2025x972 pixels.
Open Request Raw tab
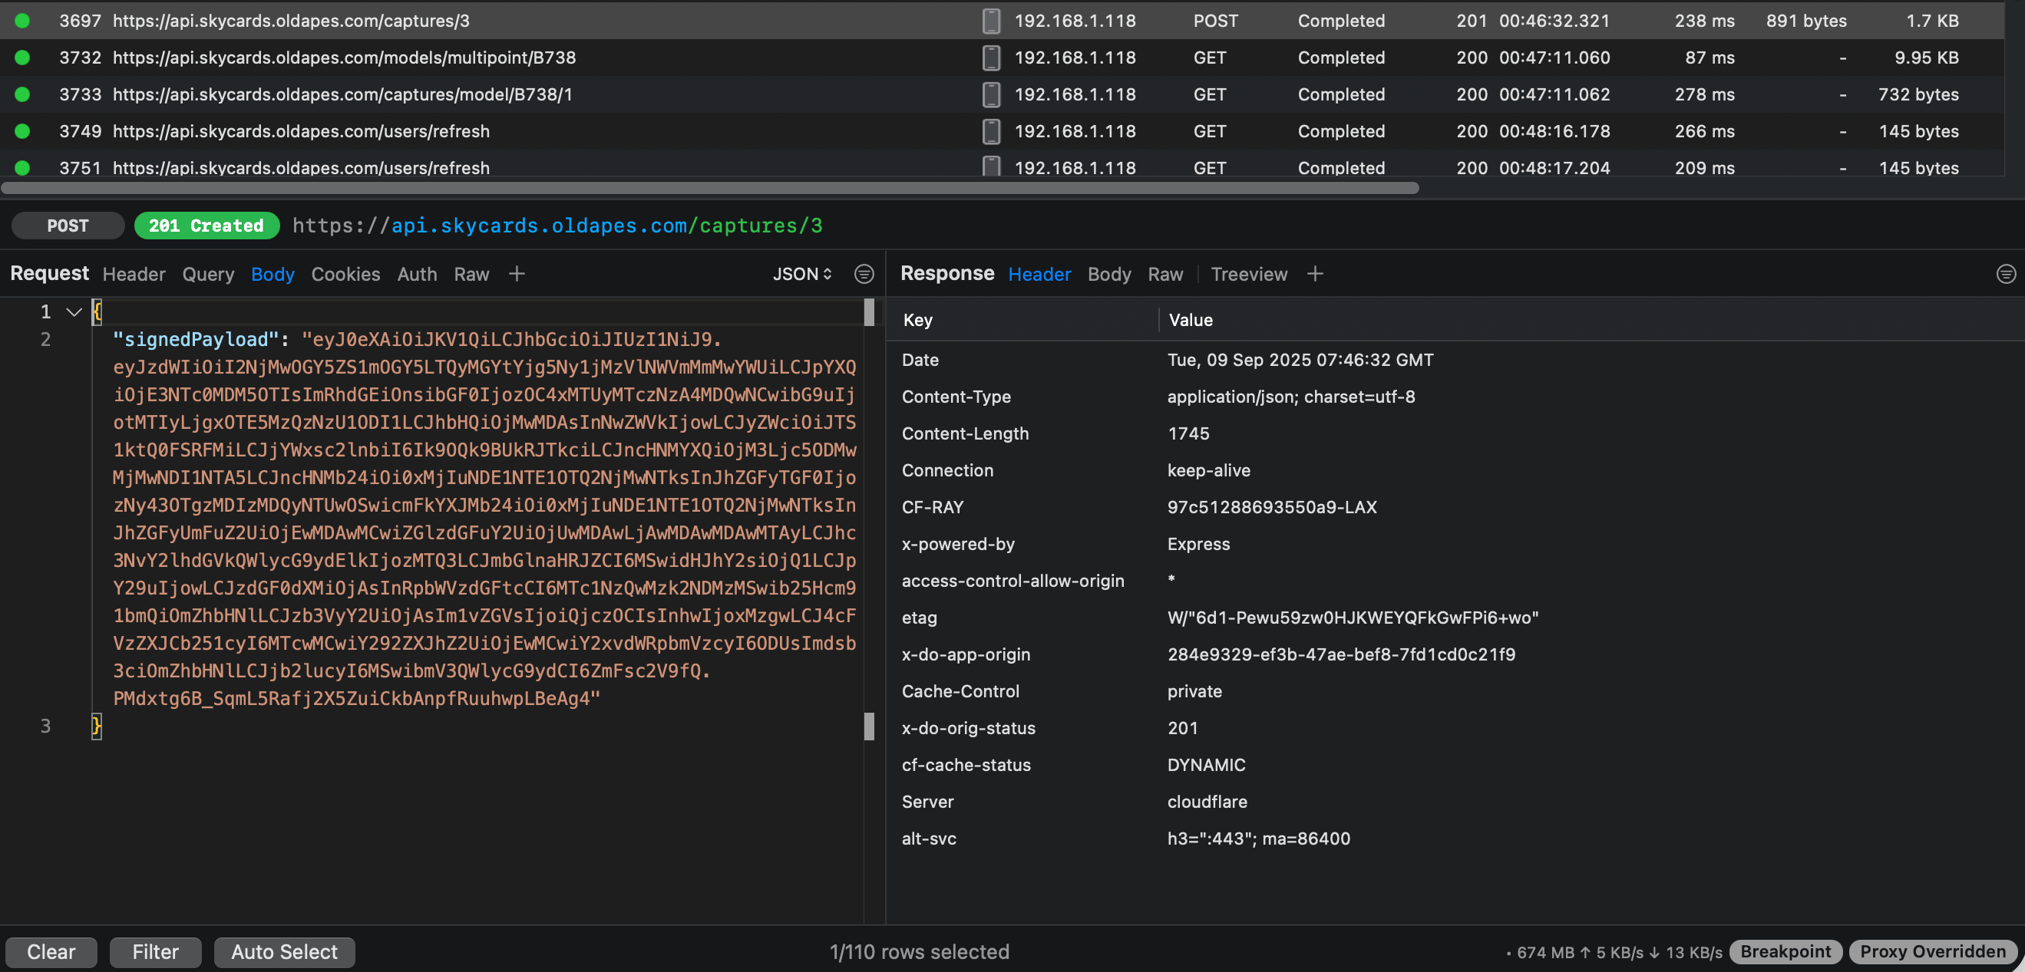[471, 273]
